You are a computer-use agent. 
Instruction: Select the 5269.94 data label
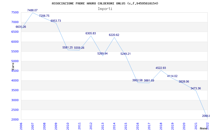click(102, 53)
